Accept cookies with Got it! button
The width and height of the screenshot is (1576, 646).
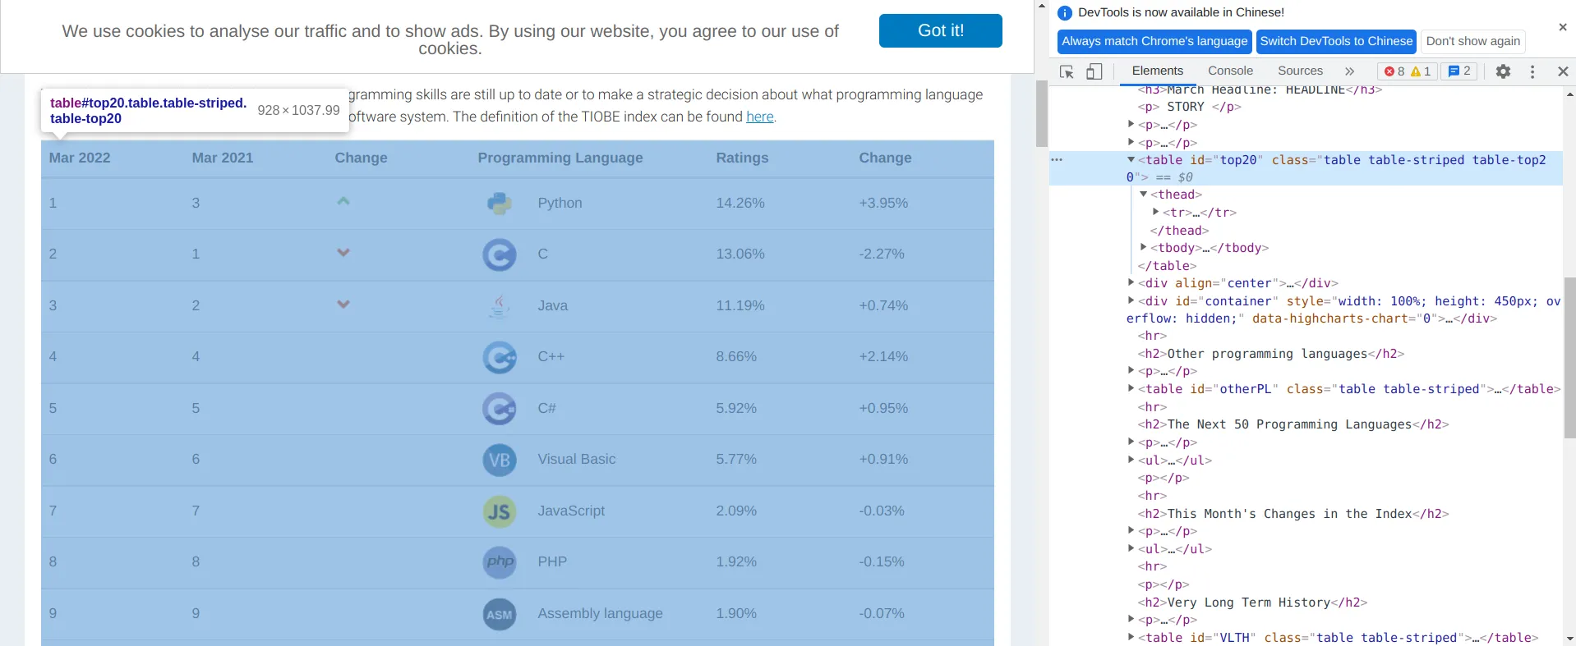(x=940, y=30)
